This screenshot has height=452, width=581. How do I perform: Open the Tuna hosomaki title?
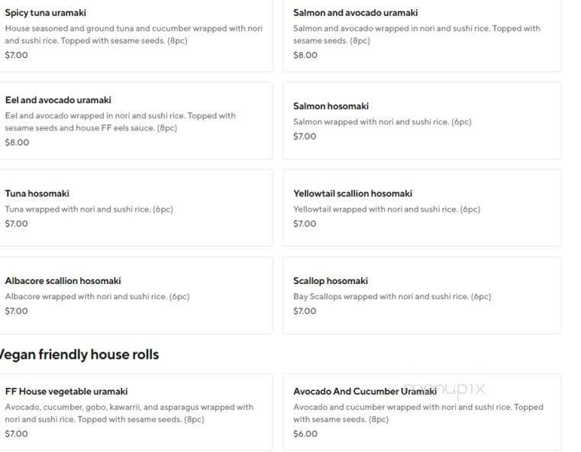37,193
